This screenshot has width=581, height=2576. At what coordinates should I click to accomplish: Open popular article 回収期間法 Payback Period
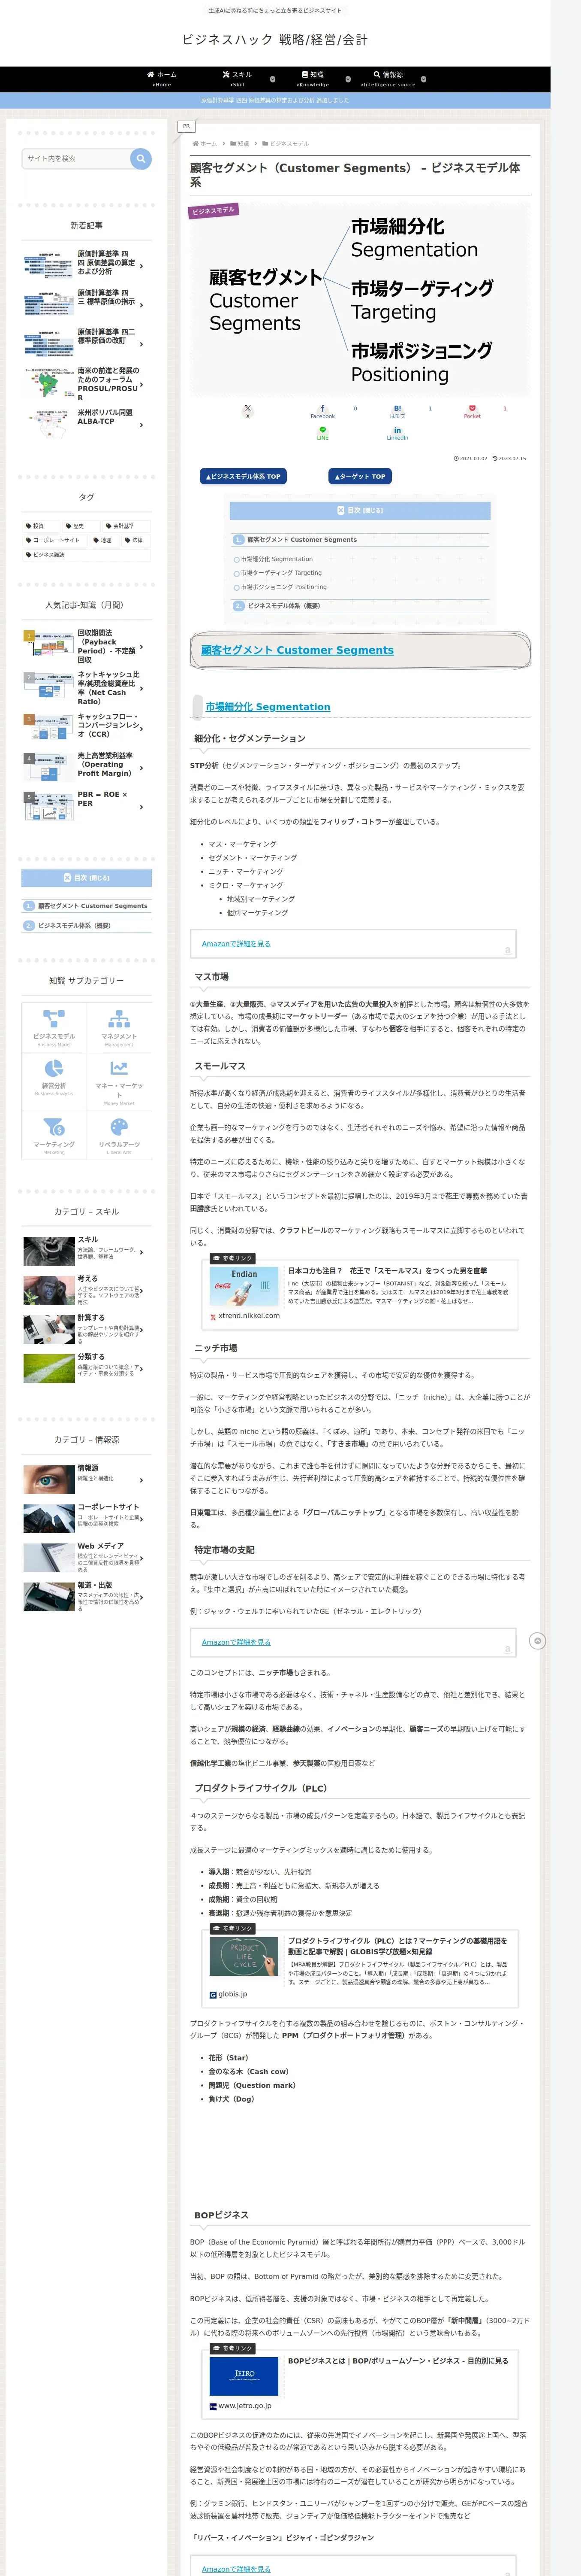click(x=87, y=646)
